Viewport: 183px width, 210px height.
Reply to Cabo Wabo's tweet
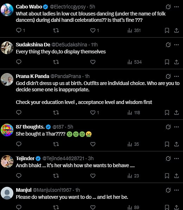[20, 31]
